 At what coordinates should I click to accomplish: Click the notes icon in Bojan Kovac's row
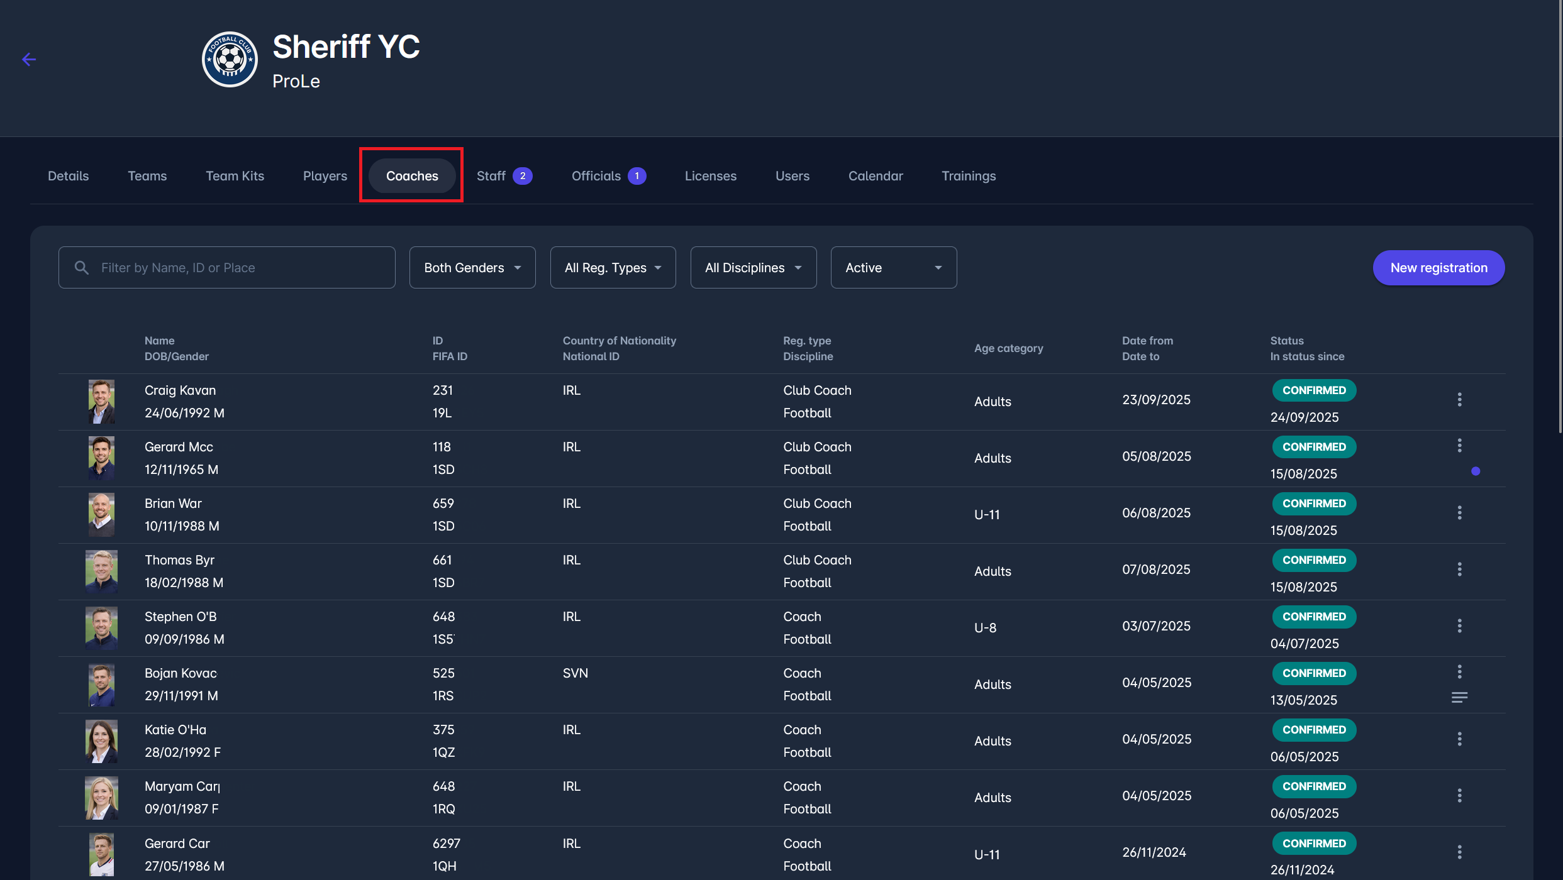click(1459, 698)
